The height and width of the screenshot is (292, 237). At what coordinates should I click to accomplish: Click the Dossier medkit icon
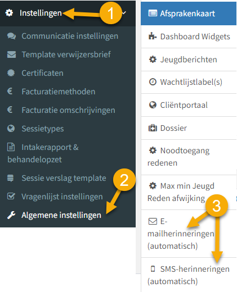tap(153, 128)
